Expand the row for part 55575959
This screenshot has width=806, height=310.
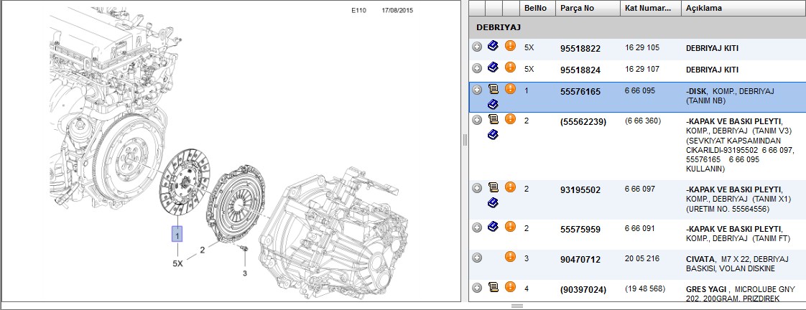477,227
